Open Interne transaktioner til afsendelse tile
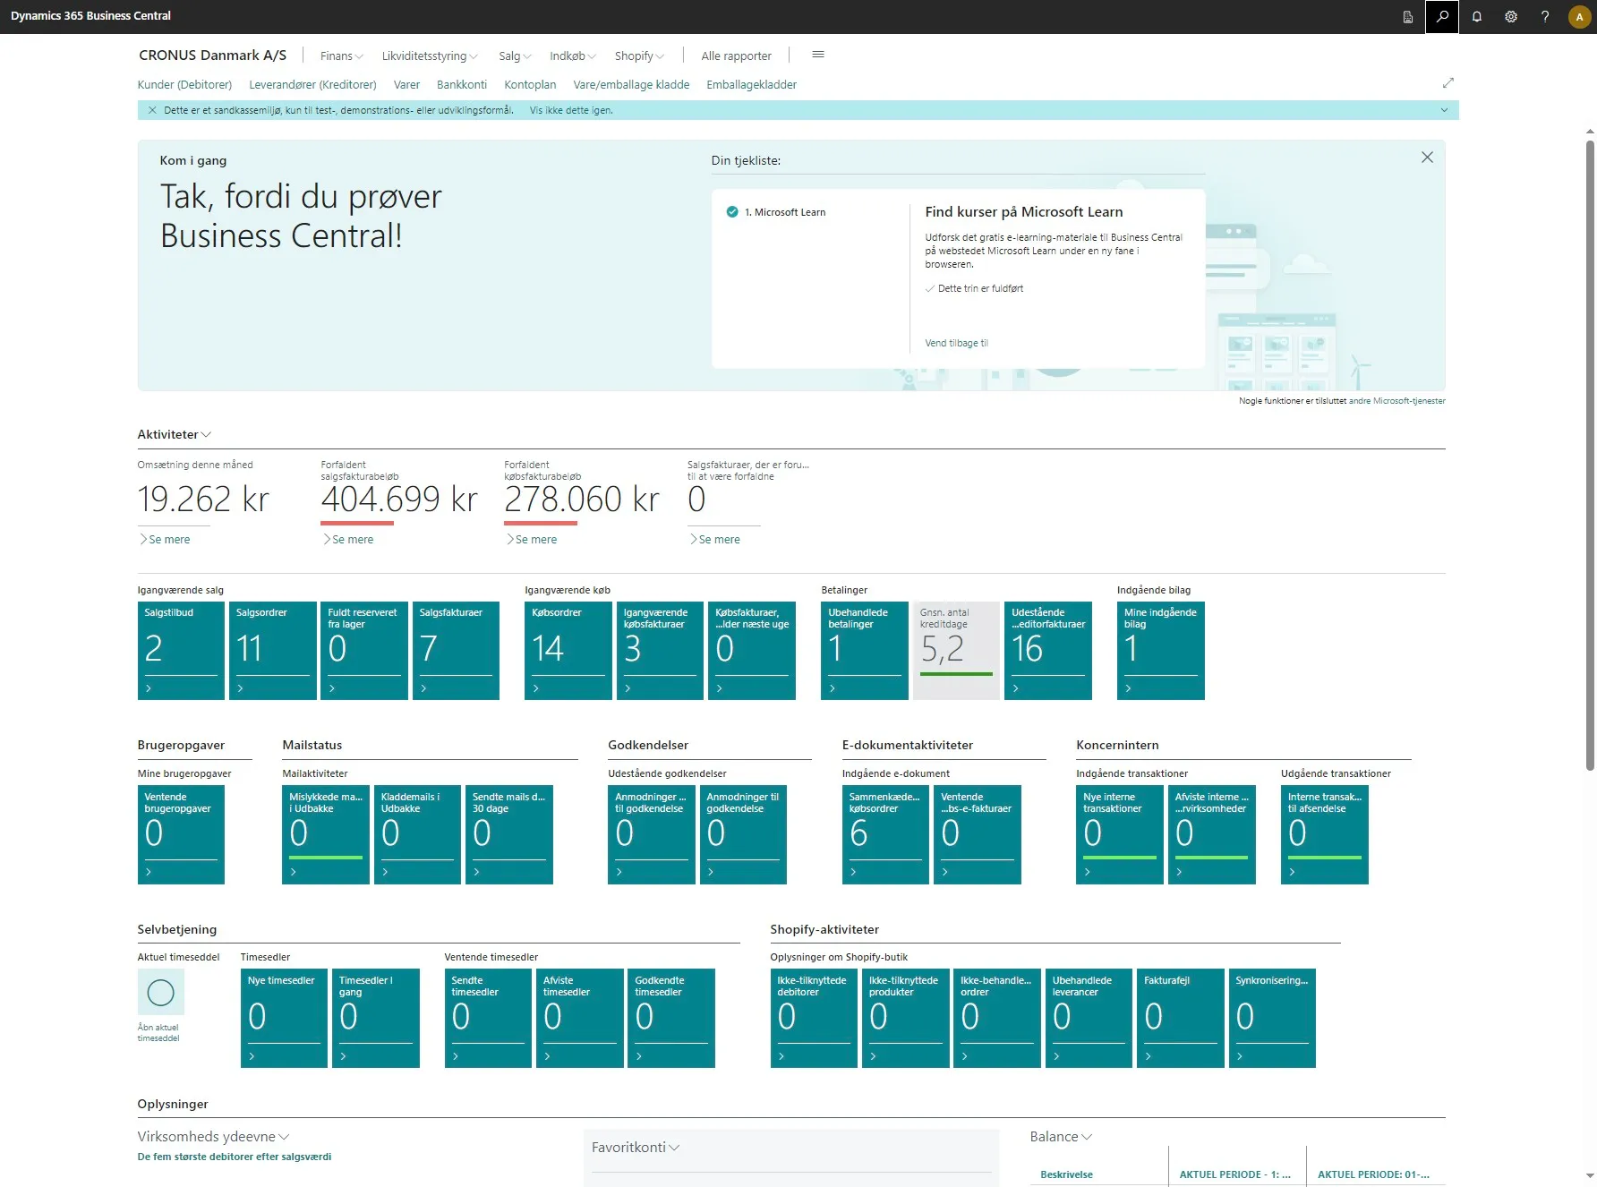The width and height of the screenshot is (1597, 1187). [1324, 834]
